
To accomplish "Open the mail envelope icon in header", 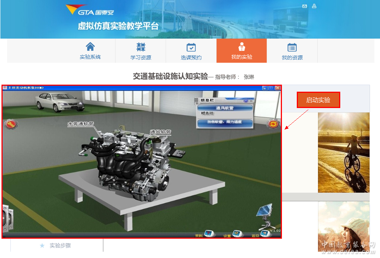I will click(305, 6).
